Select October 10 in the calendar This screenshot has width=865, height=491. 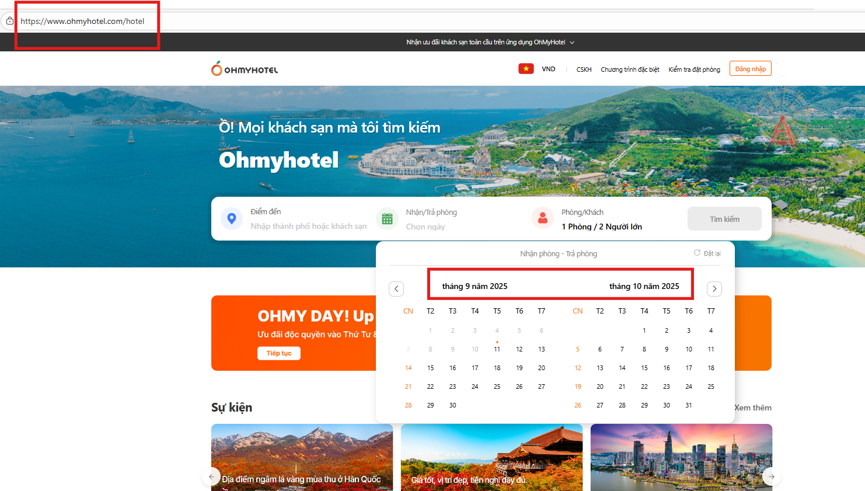pos(689,349)
